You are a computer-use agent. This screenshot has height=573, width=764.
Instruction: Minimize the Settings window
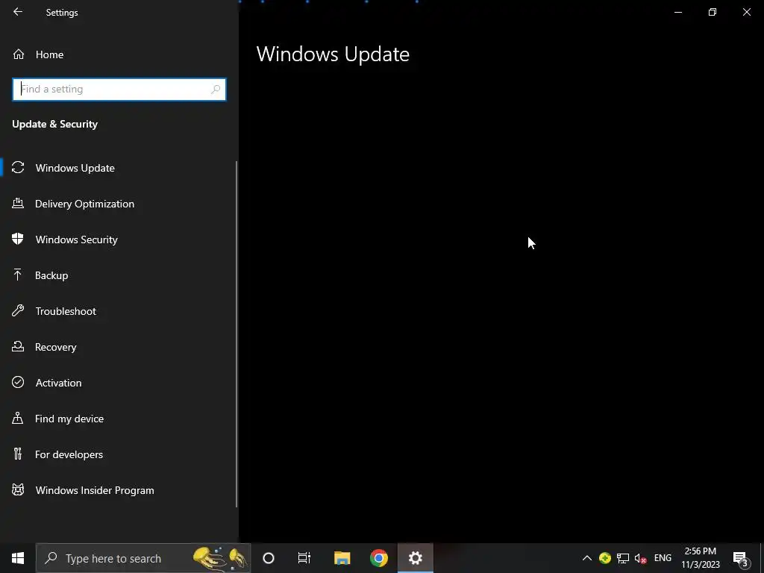coord(678,12)
